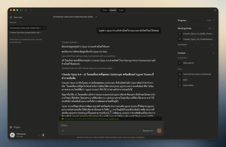This screenshot has width=226, height=147.
Task: Switch to the Chat tab
Action: point(105,10)
